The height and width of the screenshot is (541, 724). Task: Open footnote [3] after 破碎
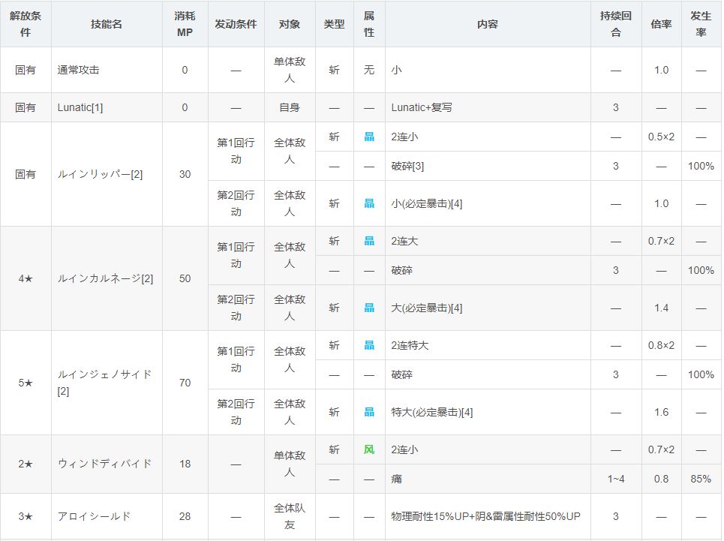point(419,166)
